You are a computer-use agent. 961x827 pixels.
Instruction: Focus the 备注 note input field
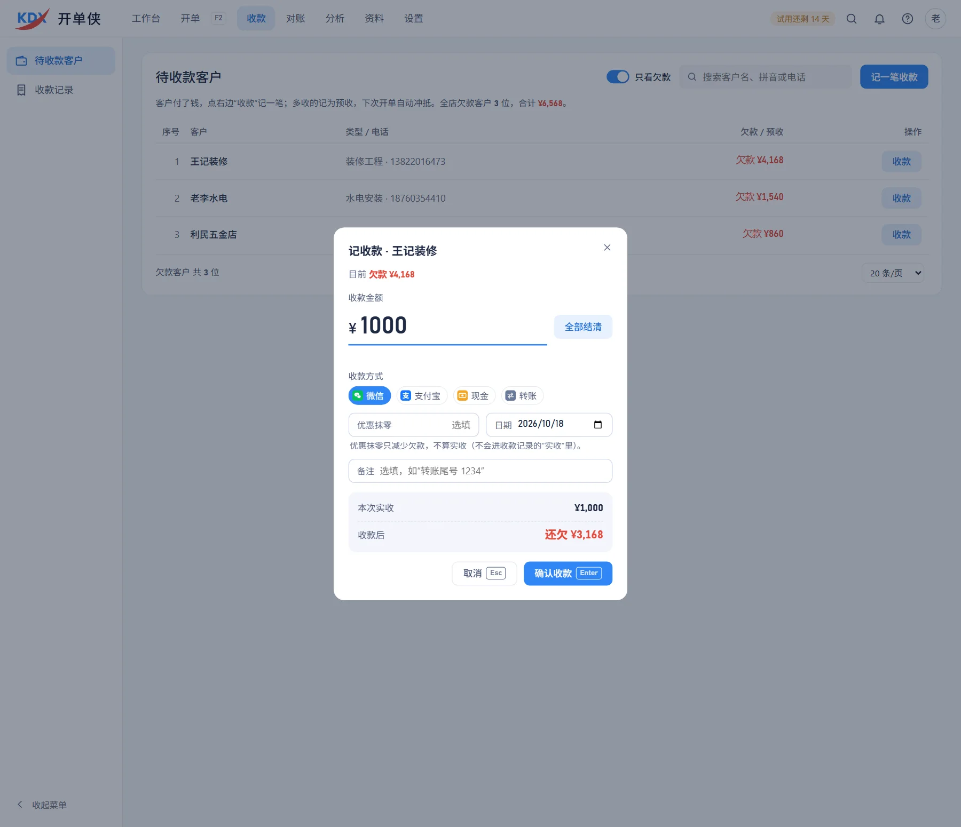480,471
